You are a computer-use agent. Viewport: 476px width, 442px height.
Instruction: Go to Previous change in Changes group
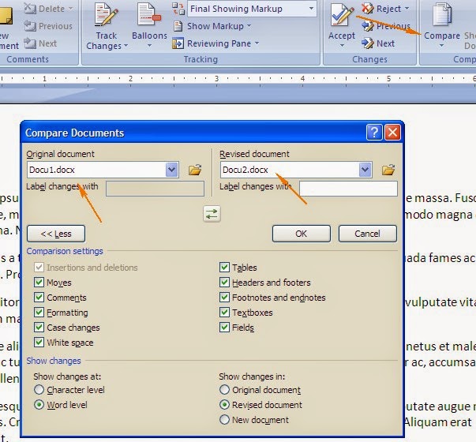(368, 26)
